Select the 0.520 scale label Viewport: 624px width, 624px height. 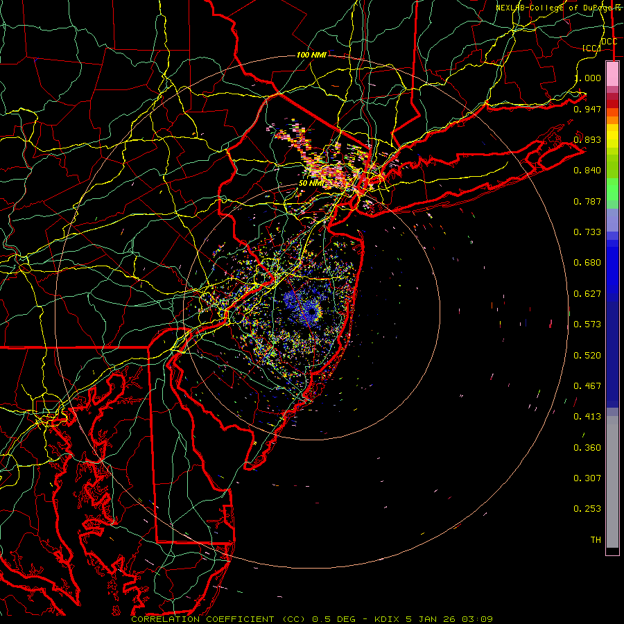[x=587, y=356]
